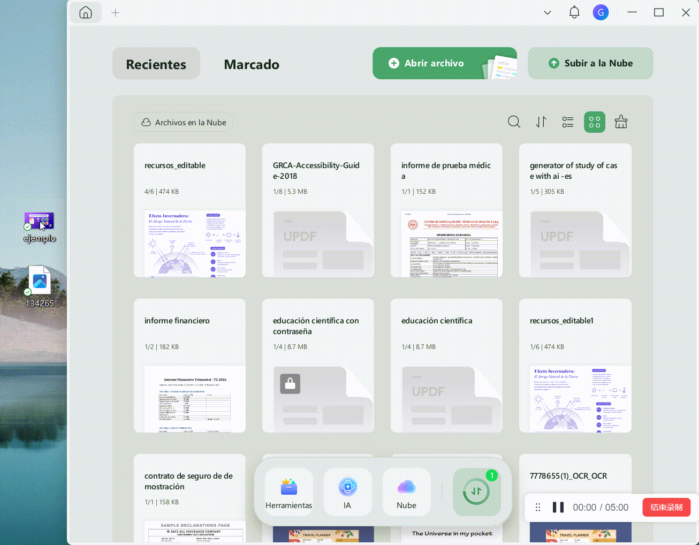
Task: Click The Universe in my pocket thumbnail
Action: 452,534
